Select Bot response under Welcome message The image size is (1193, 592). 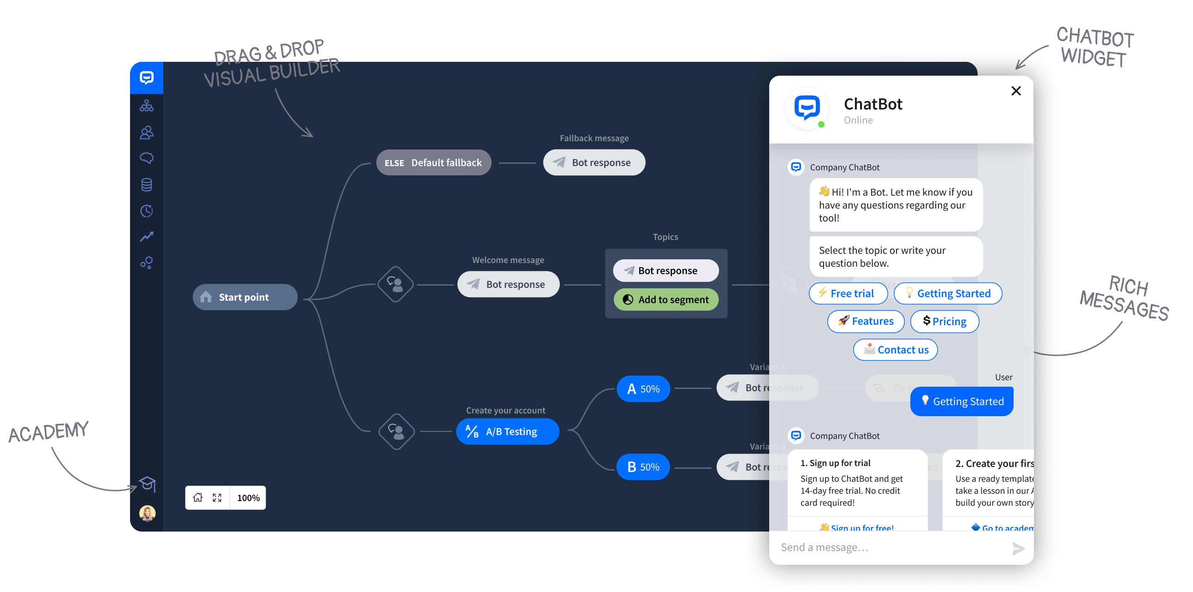click(x=508, y=284)
